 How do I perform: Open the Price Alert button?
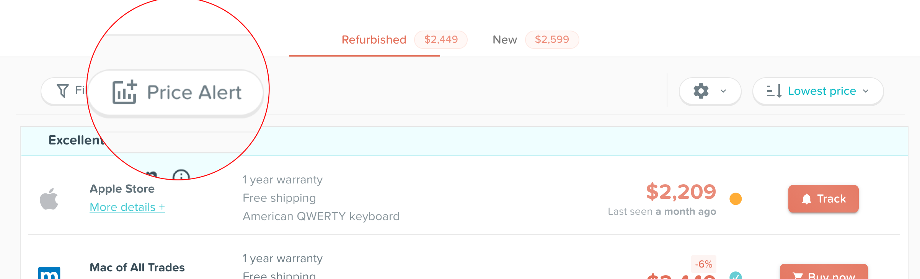(177, 92)
